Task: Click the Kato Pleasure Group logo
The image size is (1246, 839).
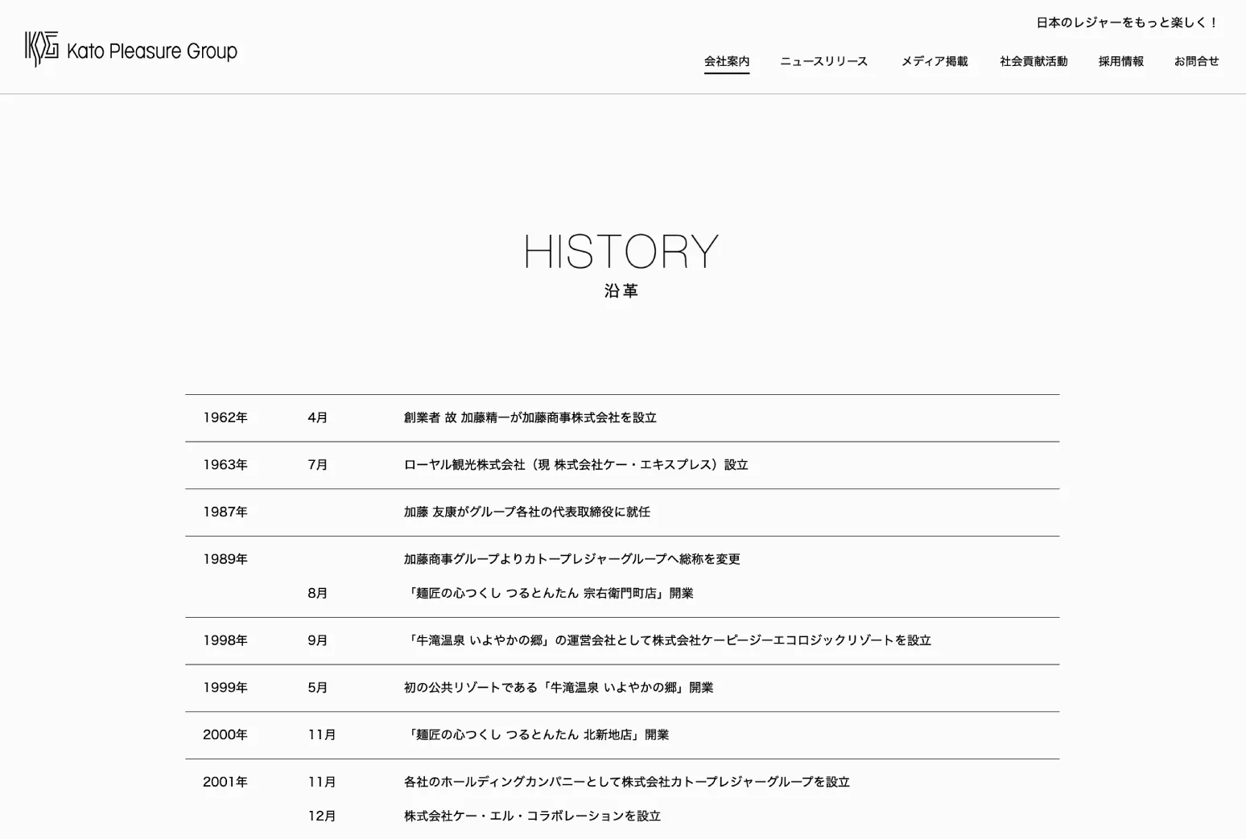Action: coord(131,50)
